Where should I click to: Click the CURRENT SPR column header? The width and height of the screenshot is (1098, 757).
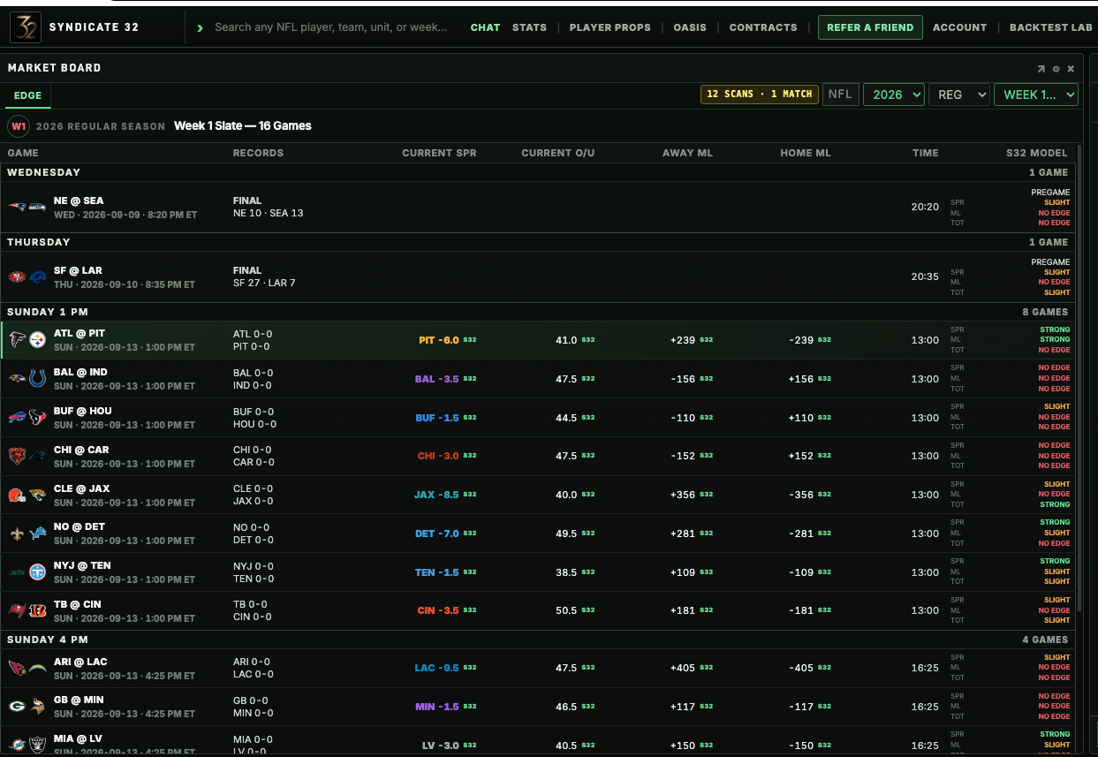(439, 153)
